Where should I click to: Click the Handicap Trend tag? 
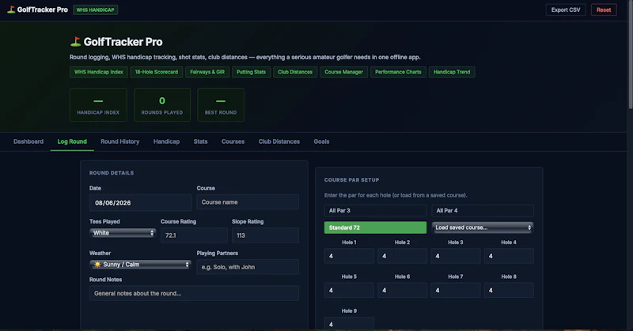[452, 72]
